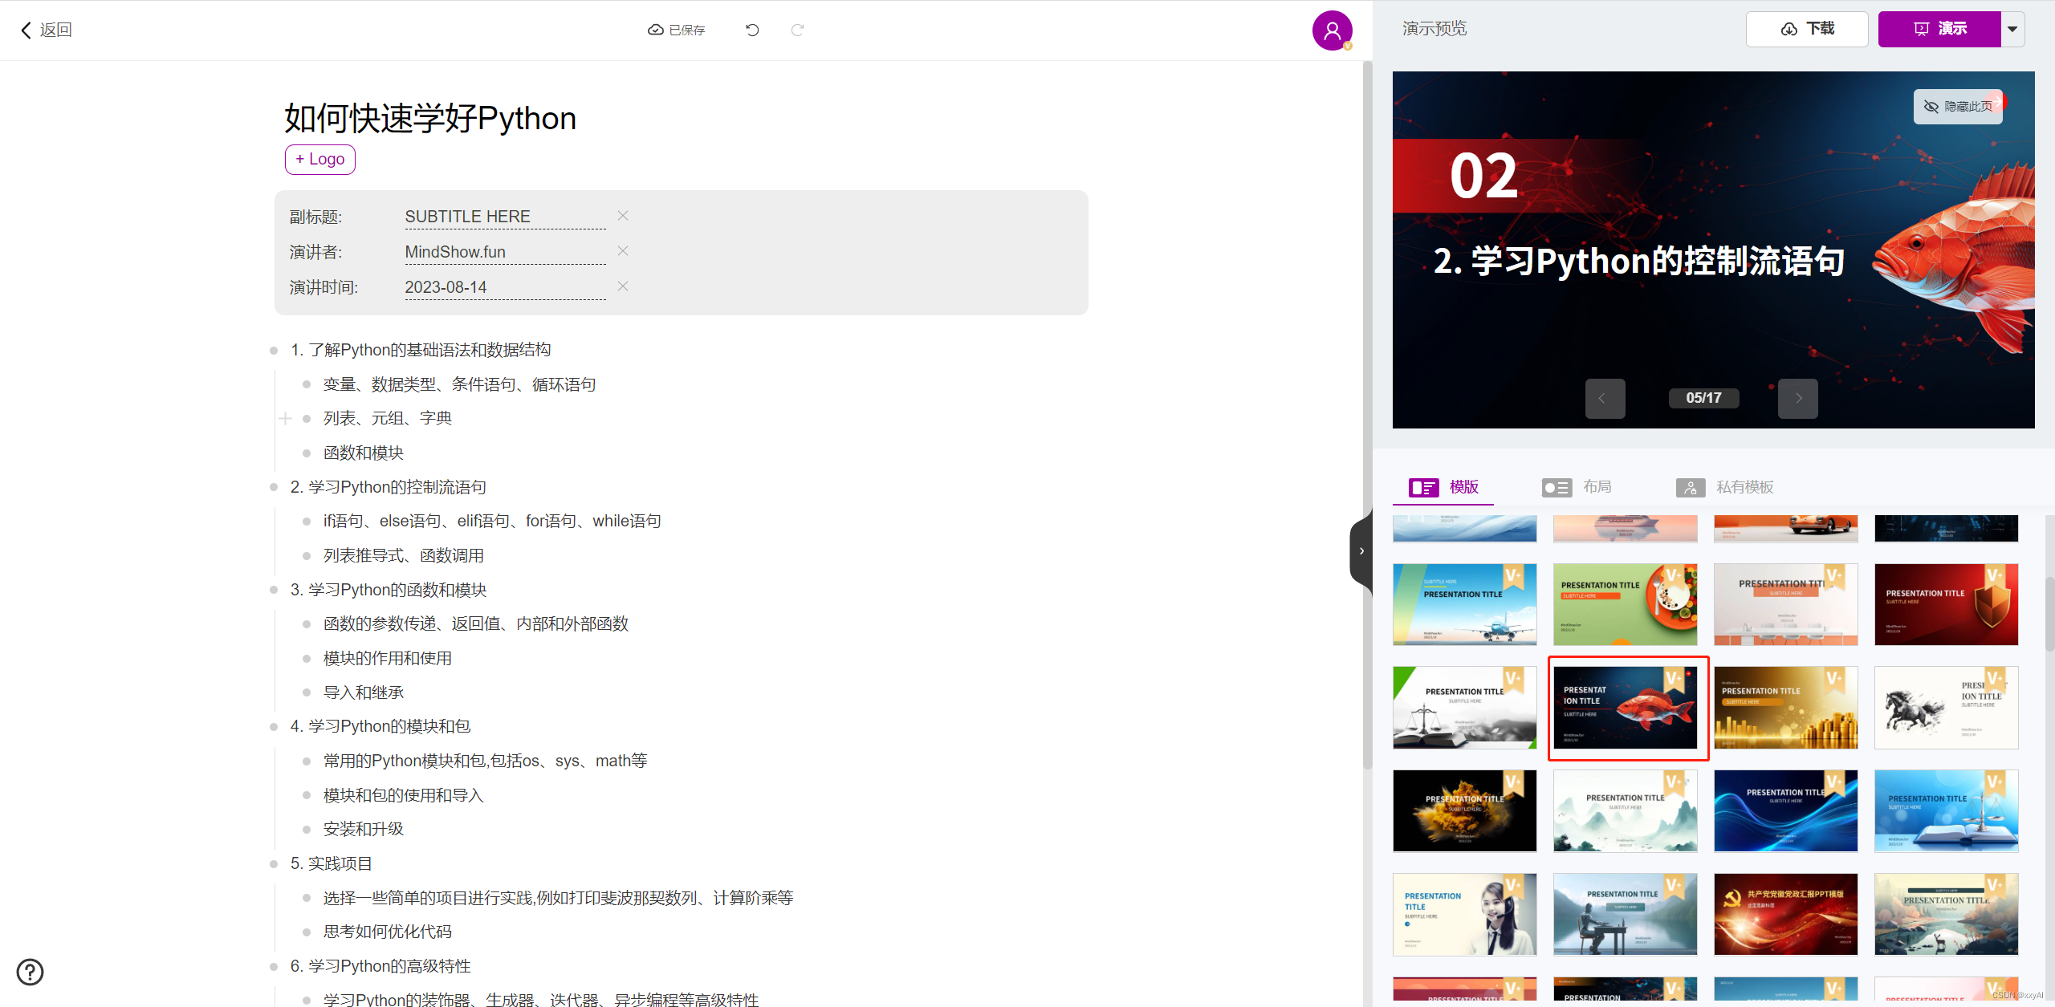Image resolution: width=2055 pixels, height=1007 pixels.
Task: Click the redo arrow icon
Action: tap(797, 30)
